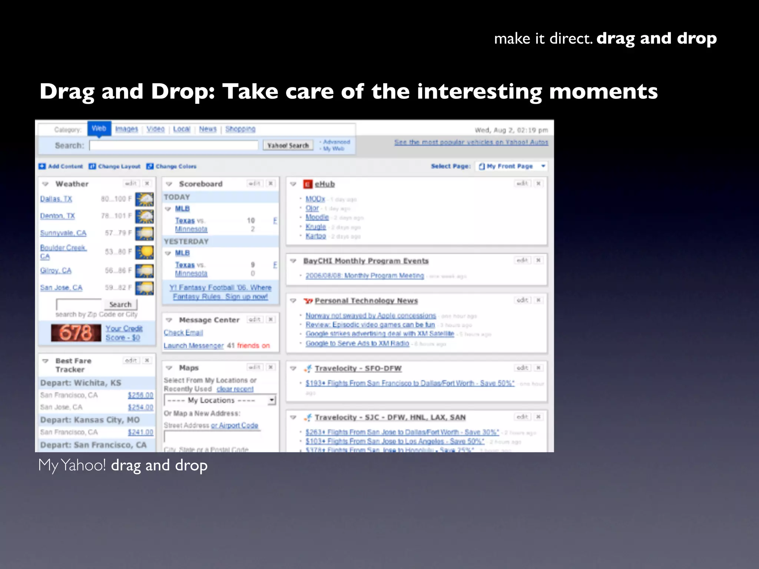Select the Shopping search tab
Screen dimensions: 759x569
coord(240,129)
